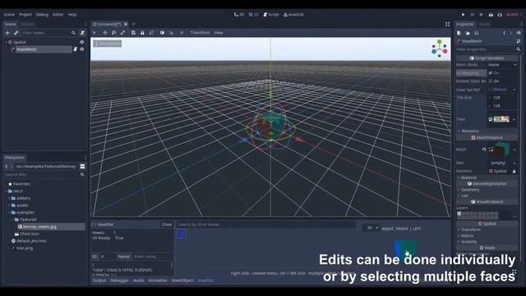
Task: Open Scene menu
Action: (9, 15)
